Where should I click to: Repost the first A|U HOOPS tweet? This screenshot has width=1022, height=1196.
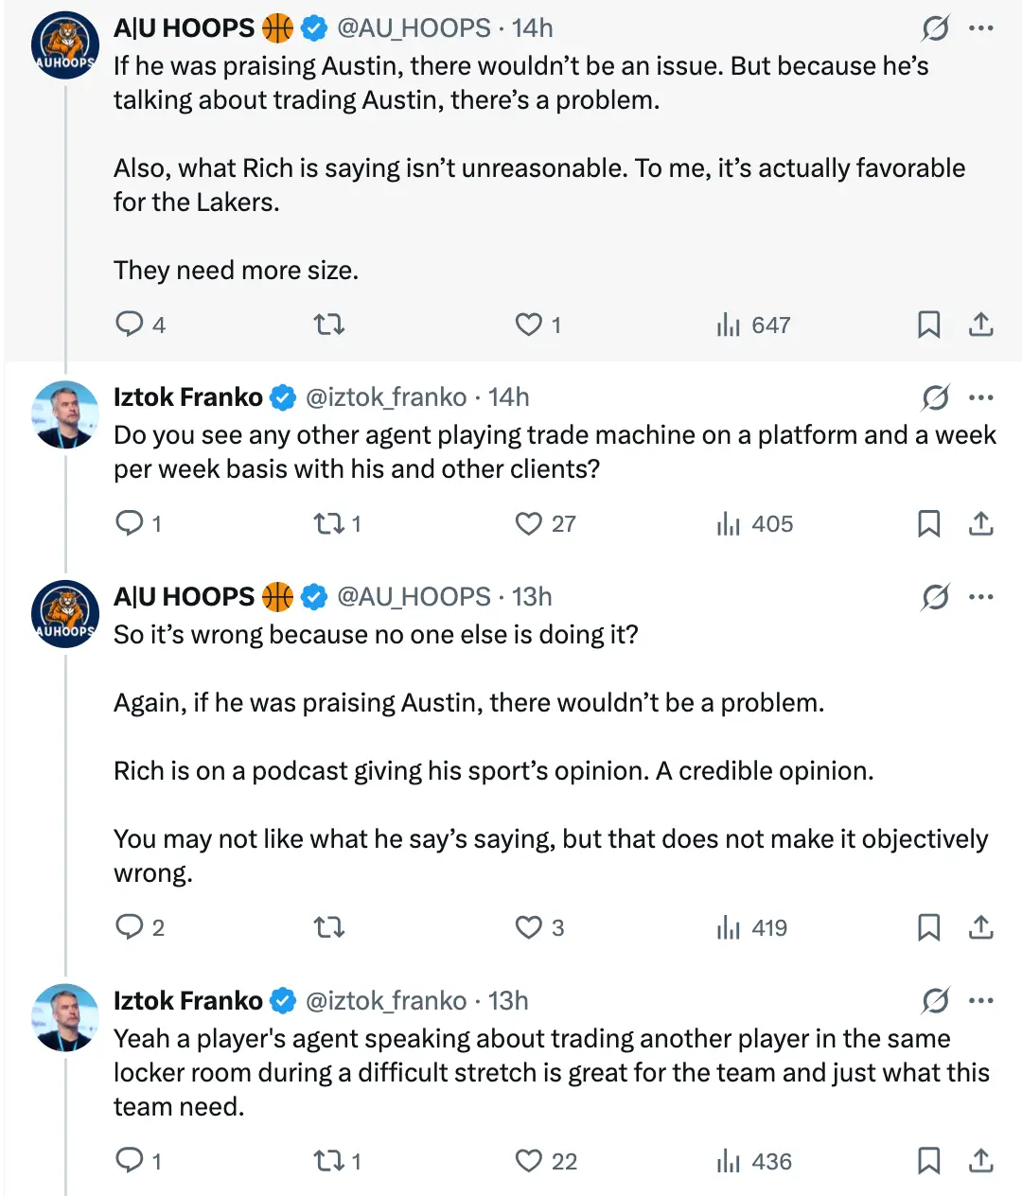point(328,325)
